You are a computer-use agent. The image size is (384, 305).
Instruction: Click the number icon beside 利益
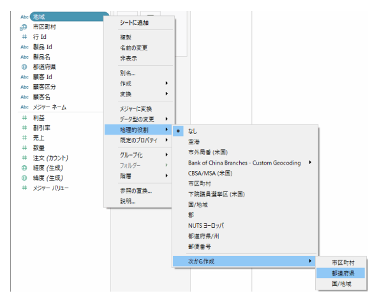24,118
